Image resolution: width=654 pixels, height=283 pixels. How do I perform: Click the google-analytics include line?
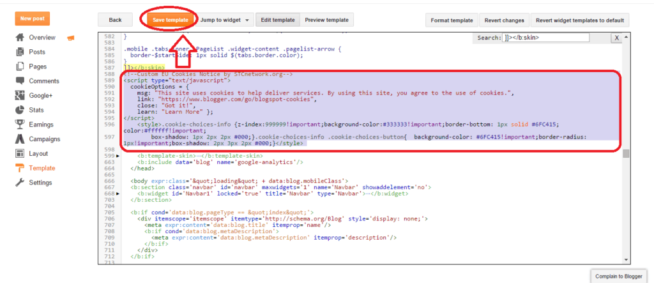tap(220, 162)
